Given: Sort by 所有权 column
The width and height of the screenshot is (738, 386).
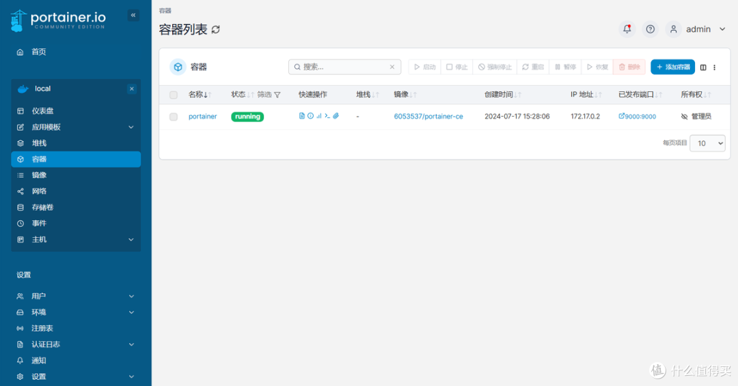Looking at the screenshot, I should pos(696,94).
